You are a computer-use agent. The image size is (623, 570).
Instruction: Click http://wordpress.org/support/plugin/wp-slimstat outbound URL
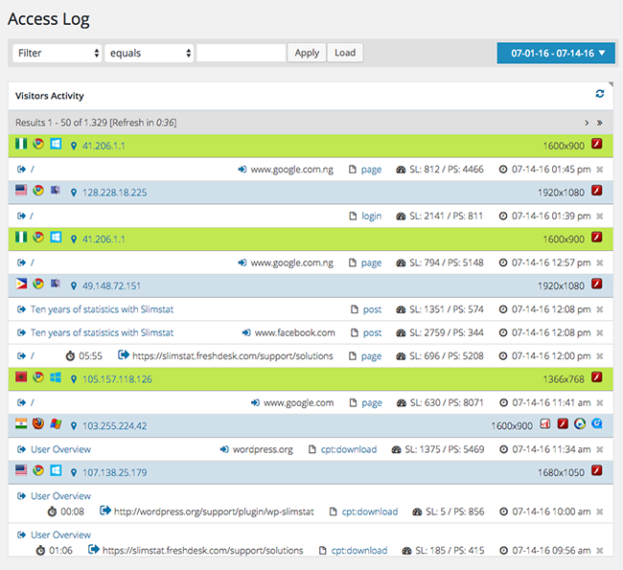point(214,512)
